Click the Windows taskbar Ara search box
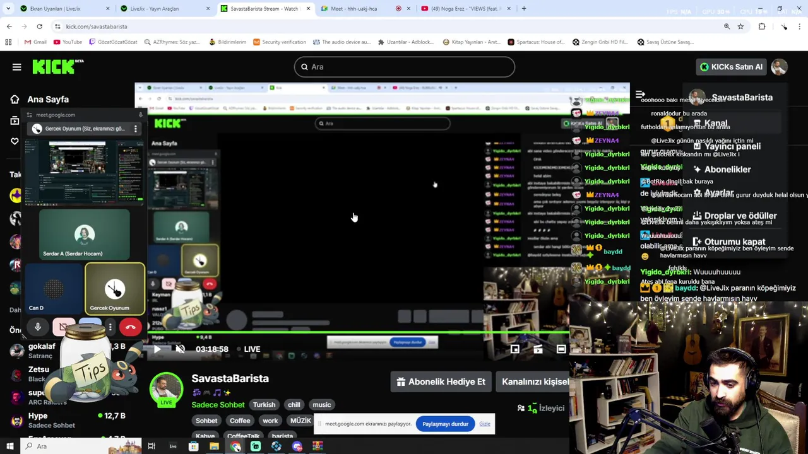This screenshot has height=454, width=808. point(81,446)
